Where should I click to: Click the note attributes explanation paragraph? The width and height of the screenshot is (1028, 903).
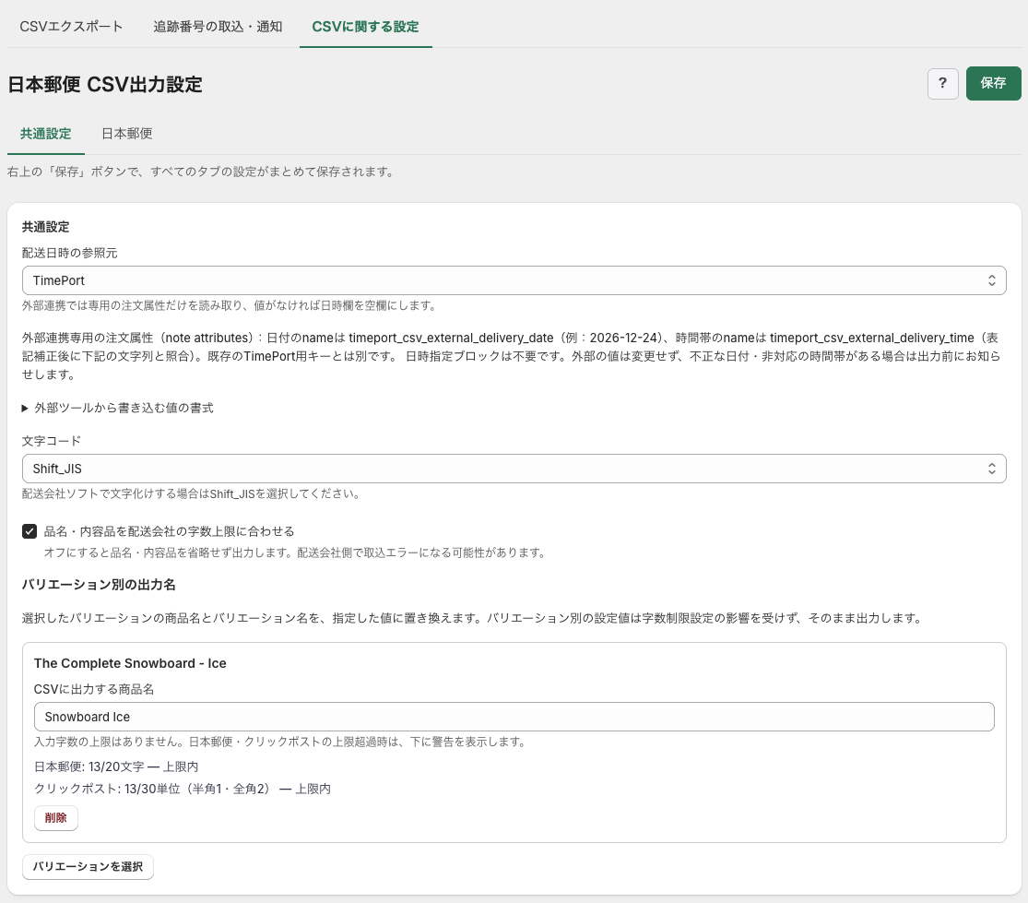point(512,356)
